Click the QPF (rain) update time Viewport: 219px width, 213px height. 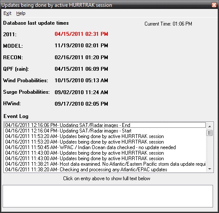point(81,69)
